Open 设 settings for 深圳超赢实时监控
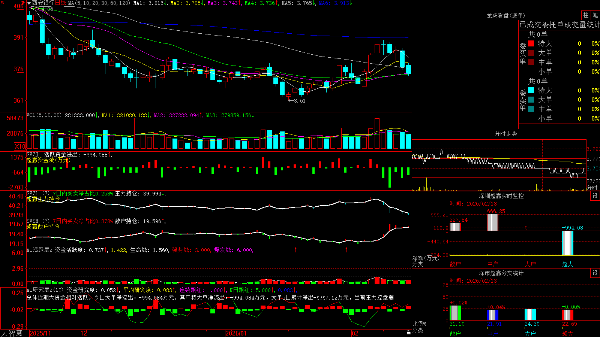 595,196
